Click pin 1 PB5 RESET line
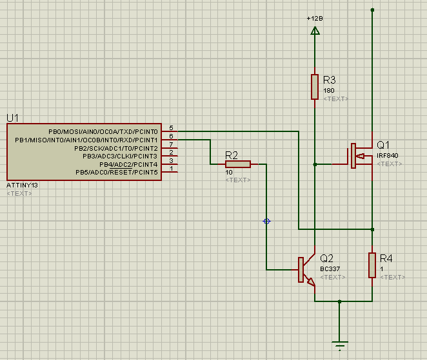 tap(170, 172)
